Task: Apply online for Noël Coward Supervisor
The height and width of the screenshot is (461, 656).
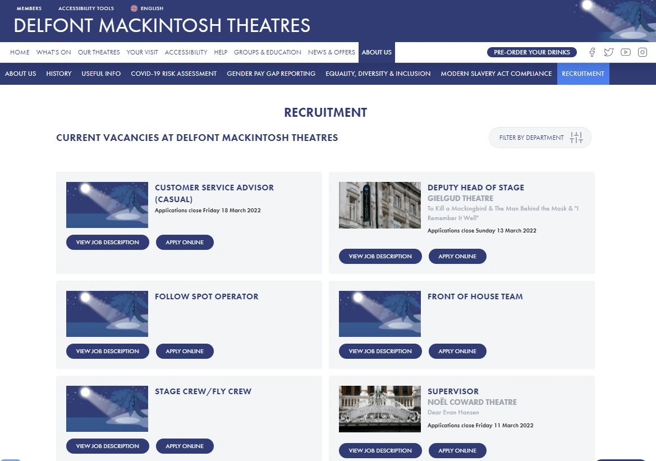Action: (457, 450)
